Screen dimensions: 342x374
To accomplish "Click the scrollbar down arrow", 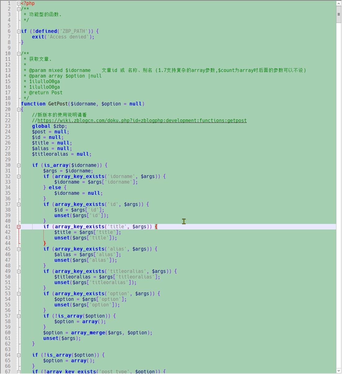I will [339, 371].
